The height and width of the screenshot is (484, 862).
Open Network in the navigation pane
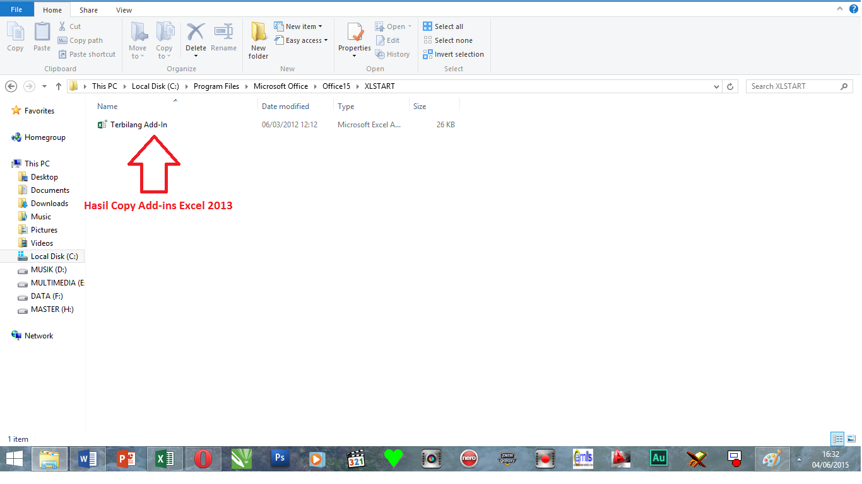(x=38, y=336)
